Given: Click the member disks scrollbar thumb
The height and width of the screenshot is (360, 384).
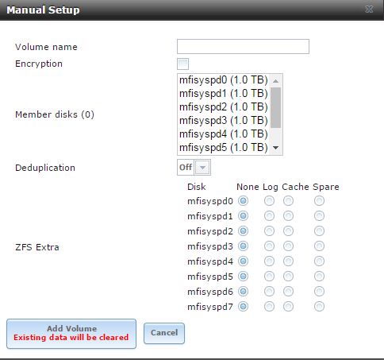Looking at the screenshot, I should 275,107.
